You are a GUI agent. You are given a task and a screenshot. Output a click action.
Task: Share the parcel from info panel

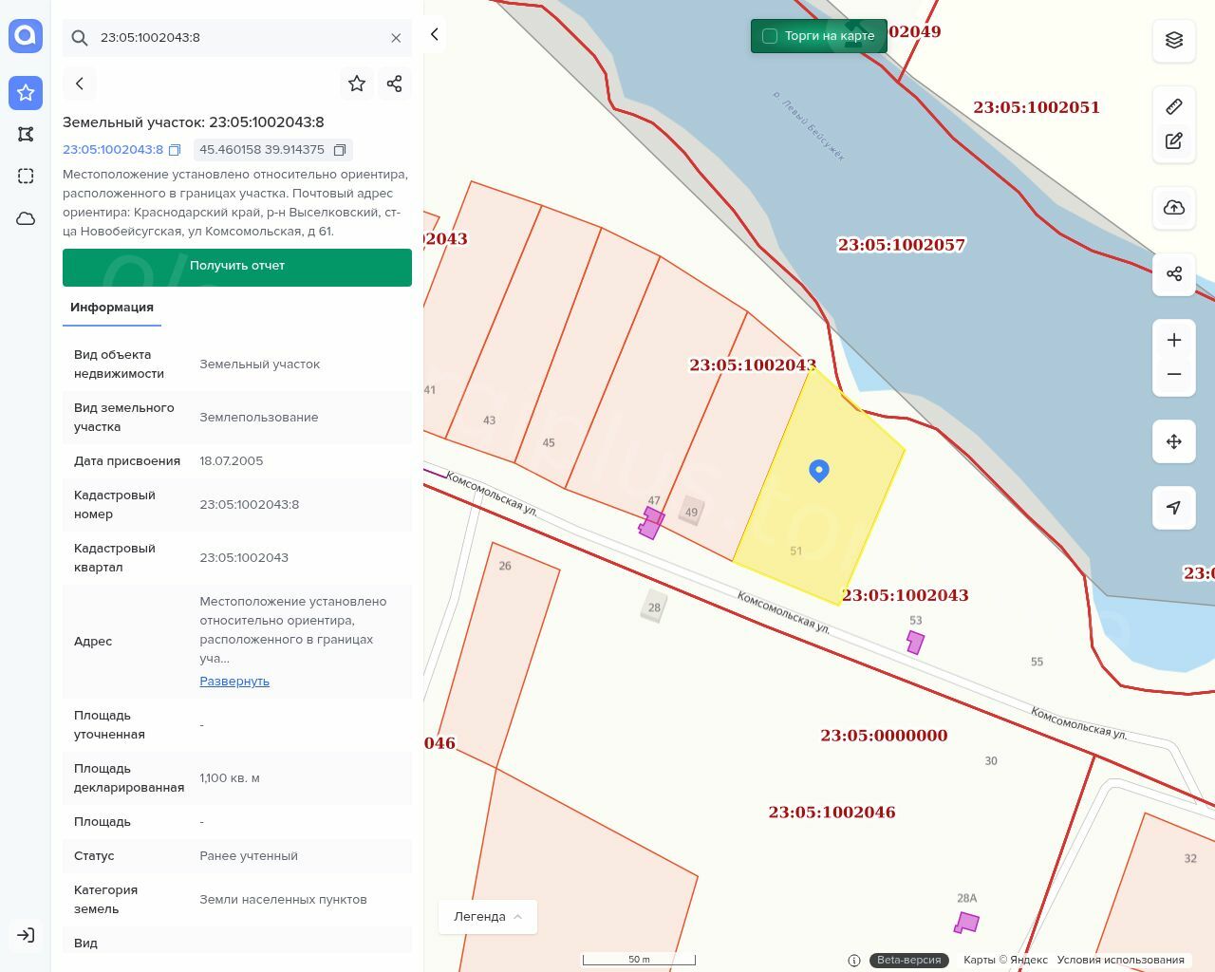coord(395,84)
